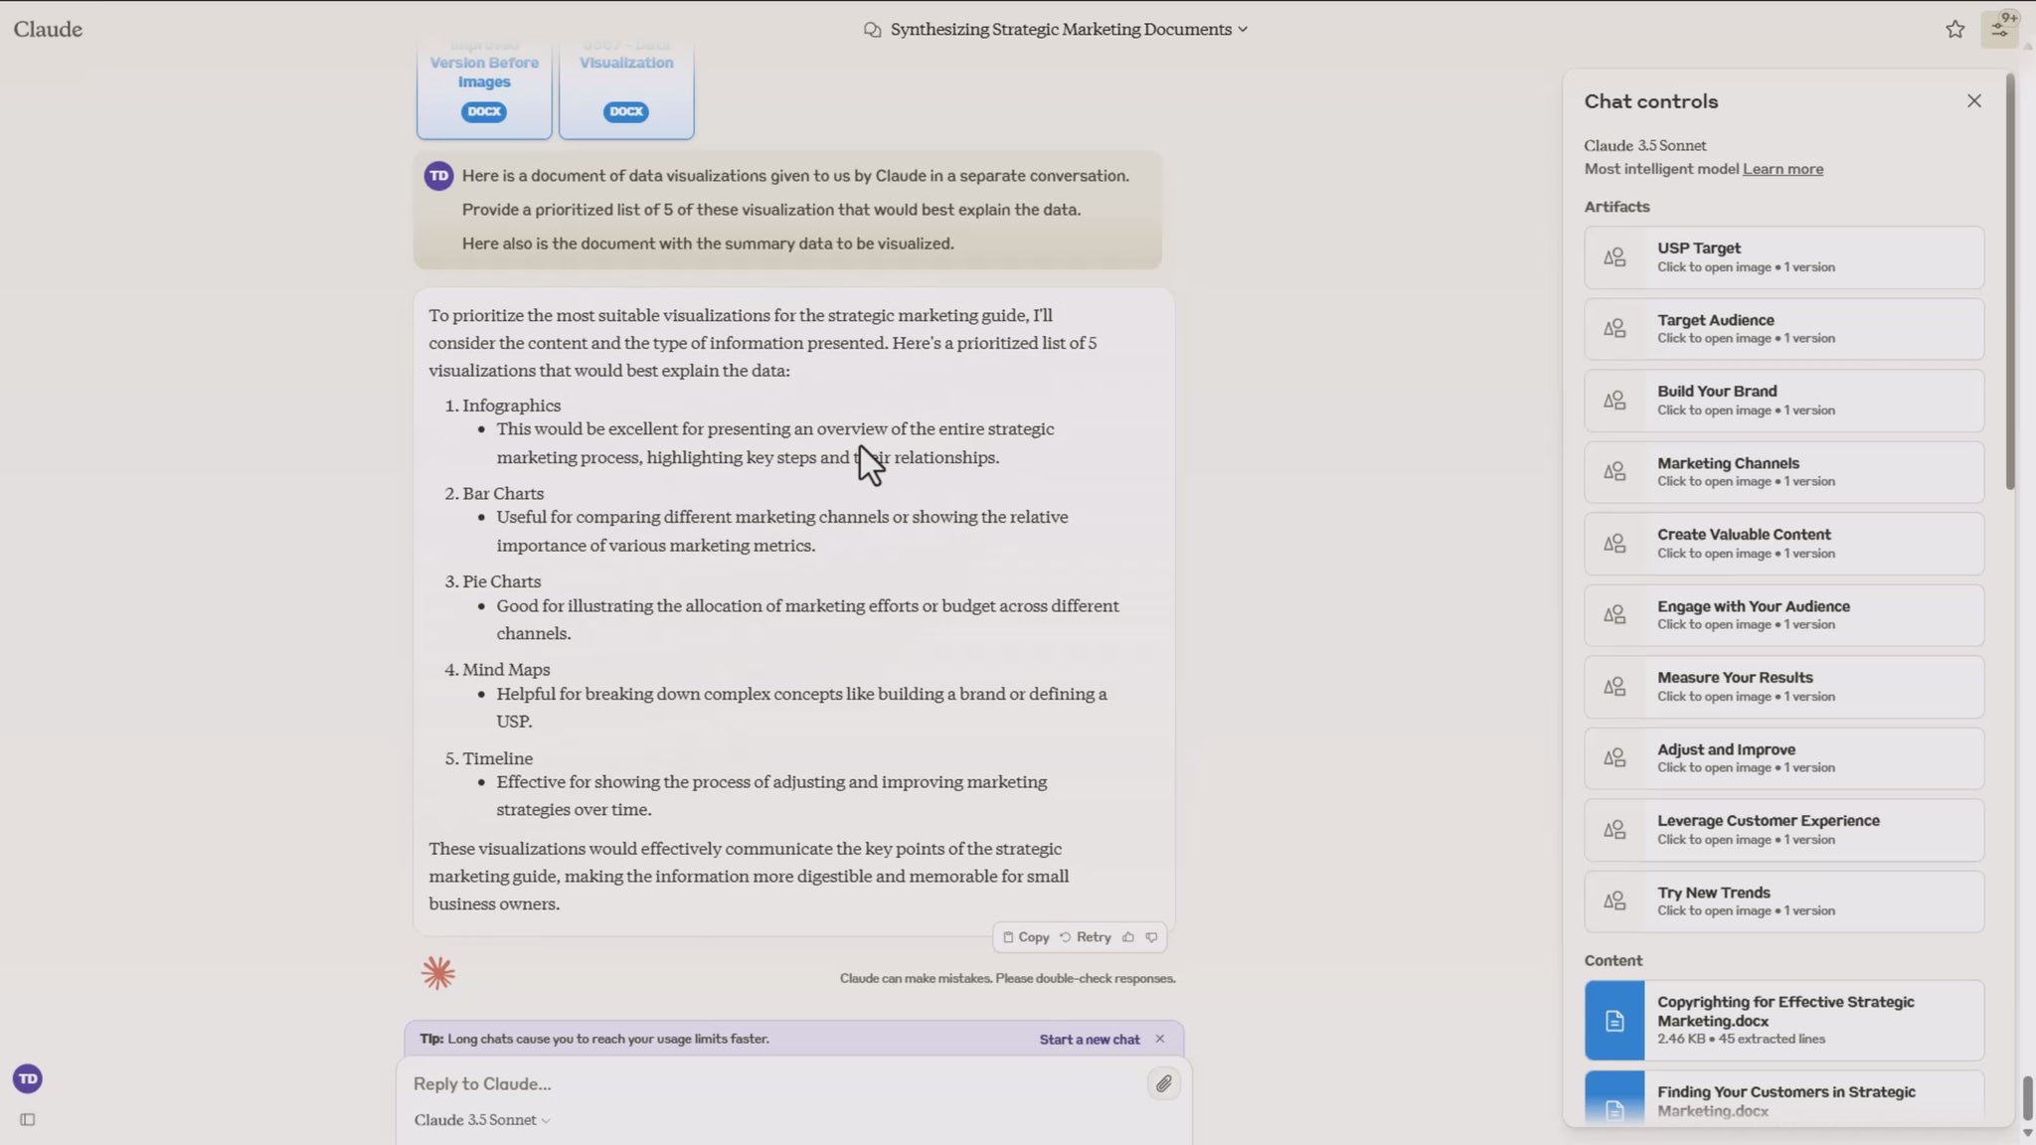Image resolution: width=2036 pixels, height=1145 pixels.
Task: Close the Chat controls panel
Action: (1973, 101)
